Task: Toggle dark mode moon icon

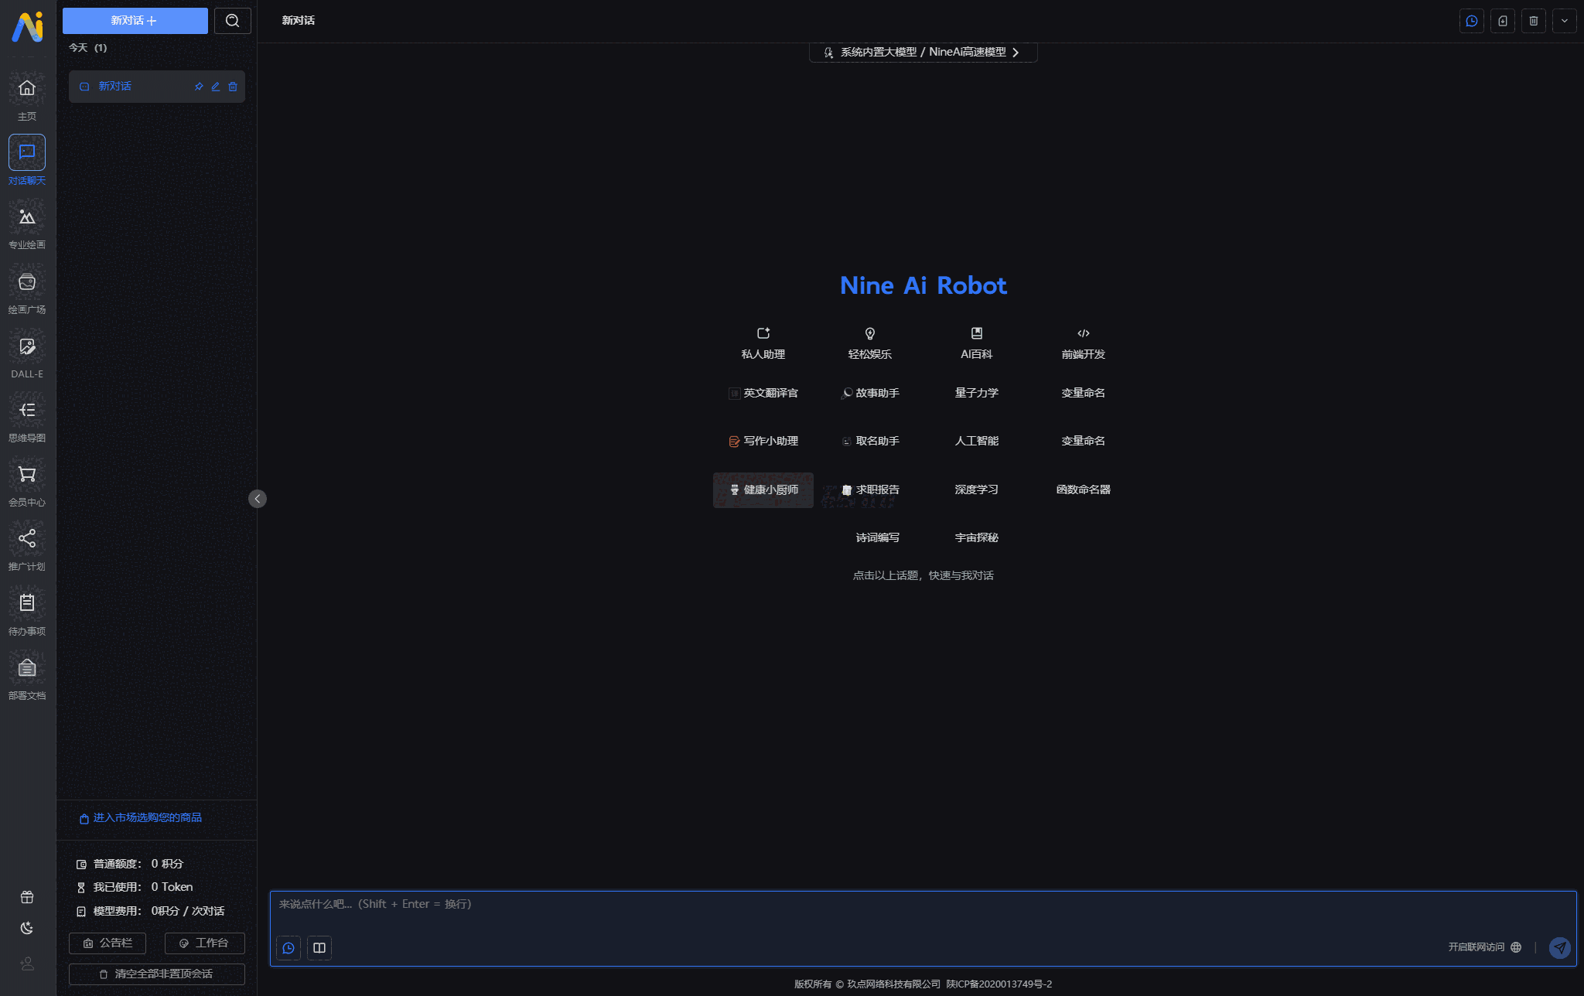Action: pos(27,928)
